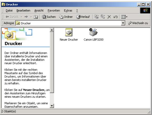Show the Ordner folder tree
Viewport: 152px width, 115px height.
tap(66, 17)
